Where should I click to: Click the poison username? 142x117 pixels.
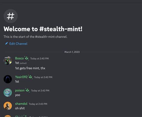tap(20, 90)
